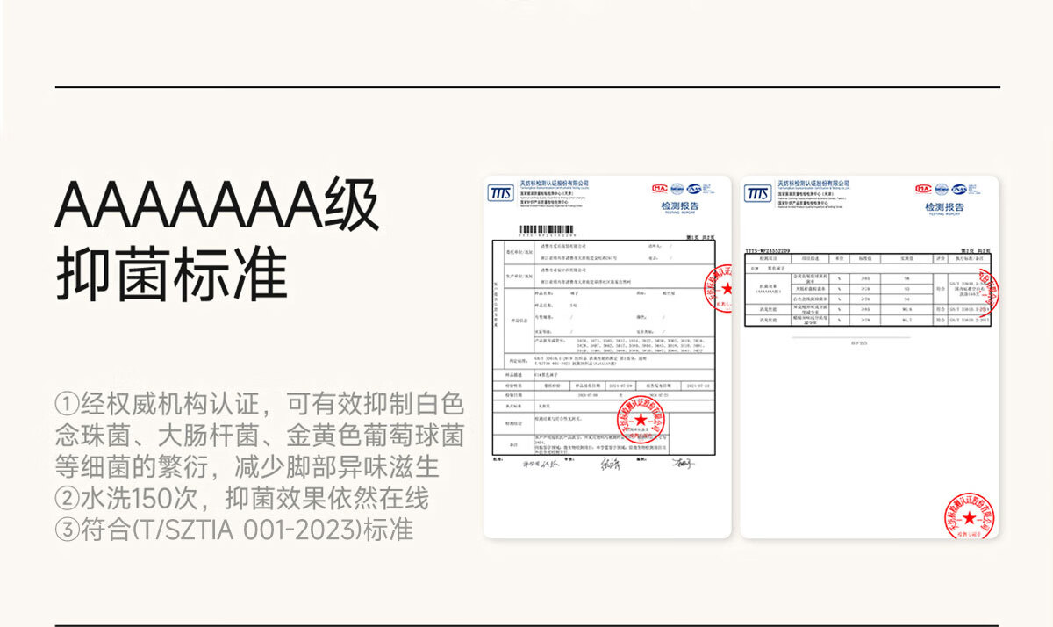Click the line "等细菌的繁衍，减少脚部异味滋生"
1053x627 pixels.
(247, 466)
